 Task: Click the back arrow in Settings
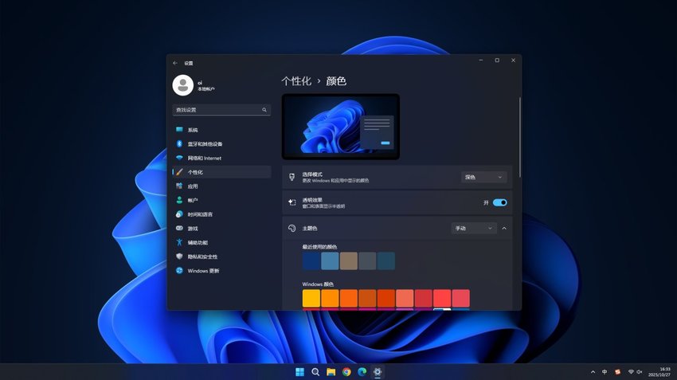click(x=175, y=63)
